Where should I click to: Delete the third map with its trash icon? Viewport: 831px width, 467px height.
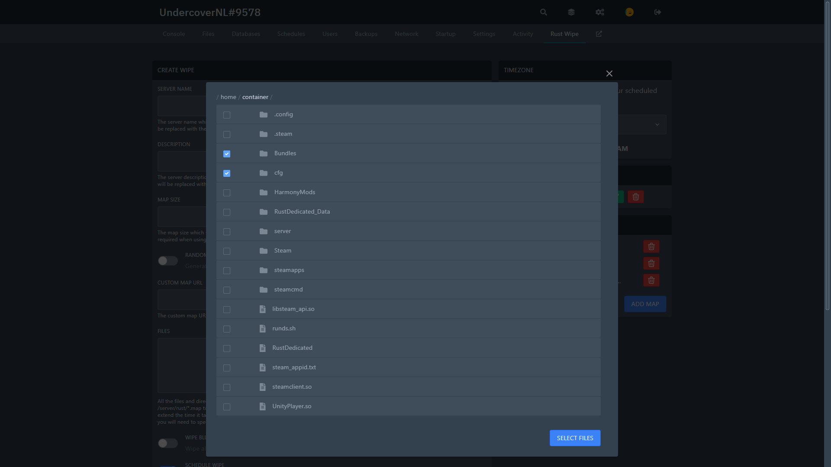click(651, 280)
